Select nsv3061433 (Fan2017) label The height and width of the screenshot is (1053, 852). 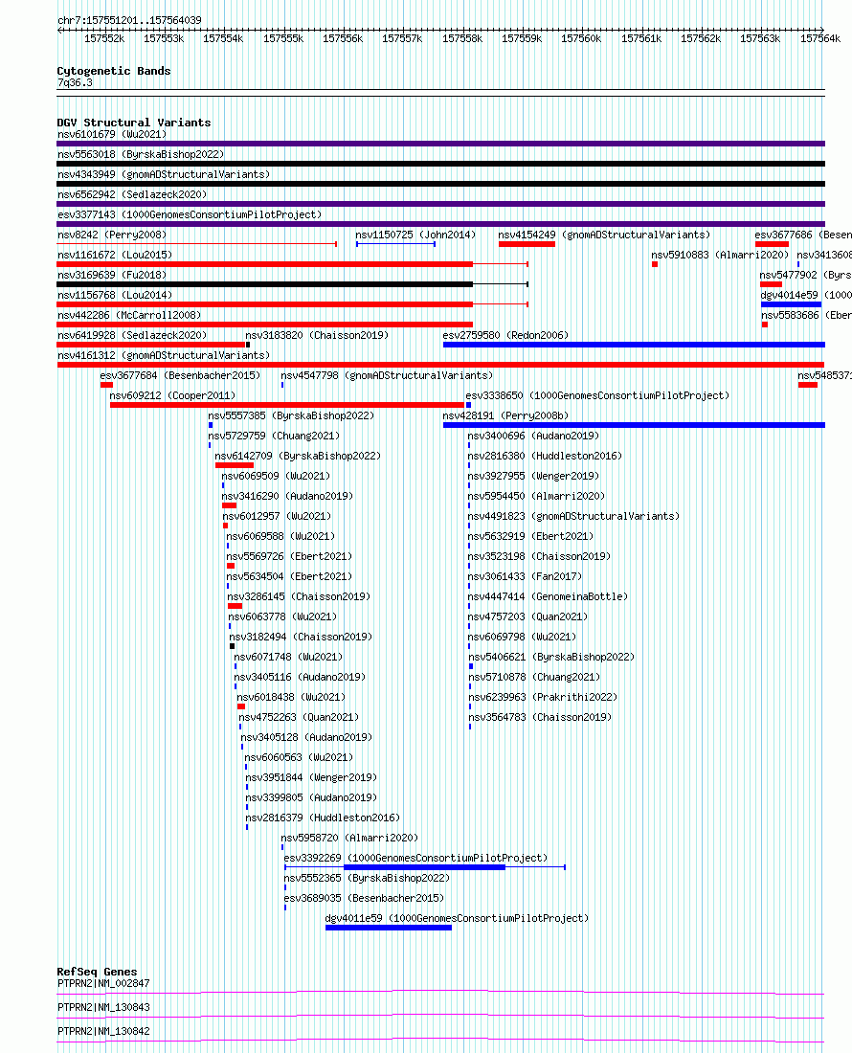[525, 577]
